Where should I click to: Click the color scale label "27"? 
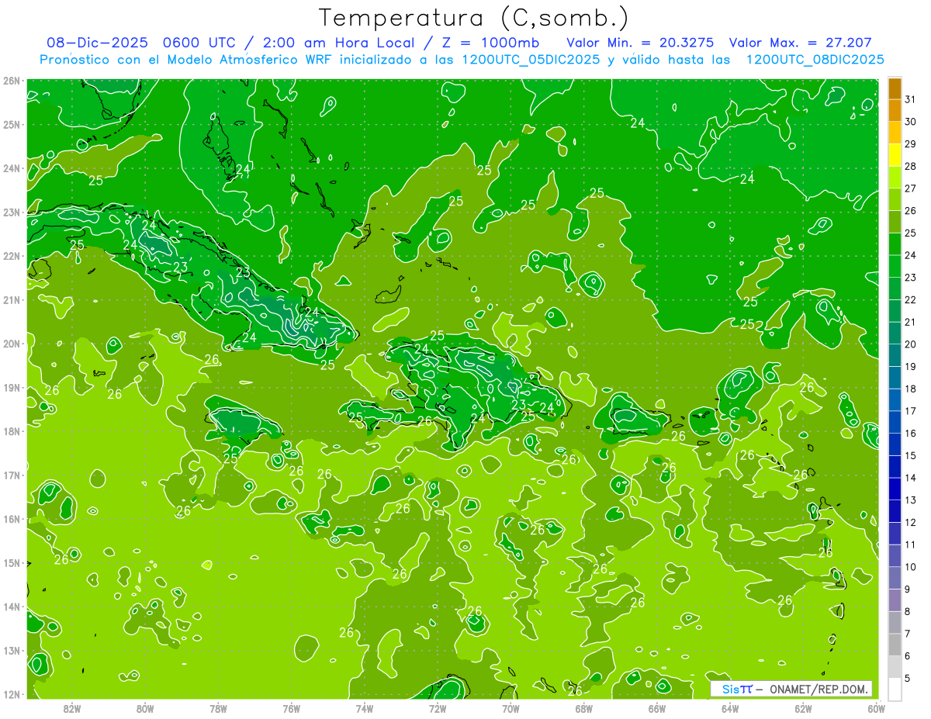pyautogui.click(x=910, y=188)
